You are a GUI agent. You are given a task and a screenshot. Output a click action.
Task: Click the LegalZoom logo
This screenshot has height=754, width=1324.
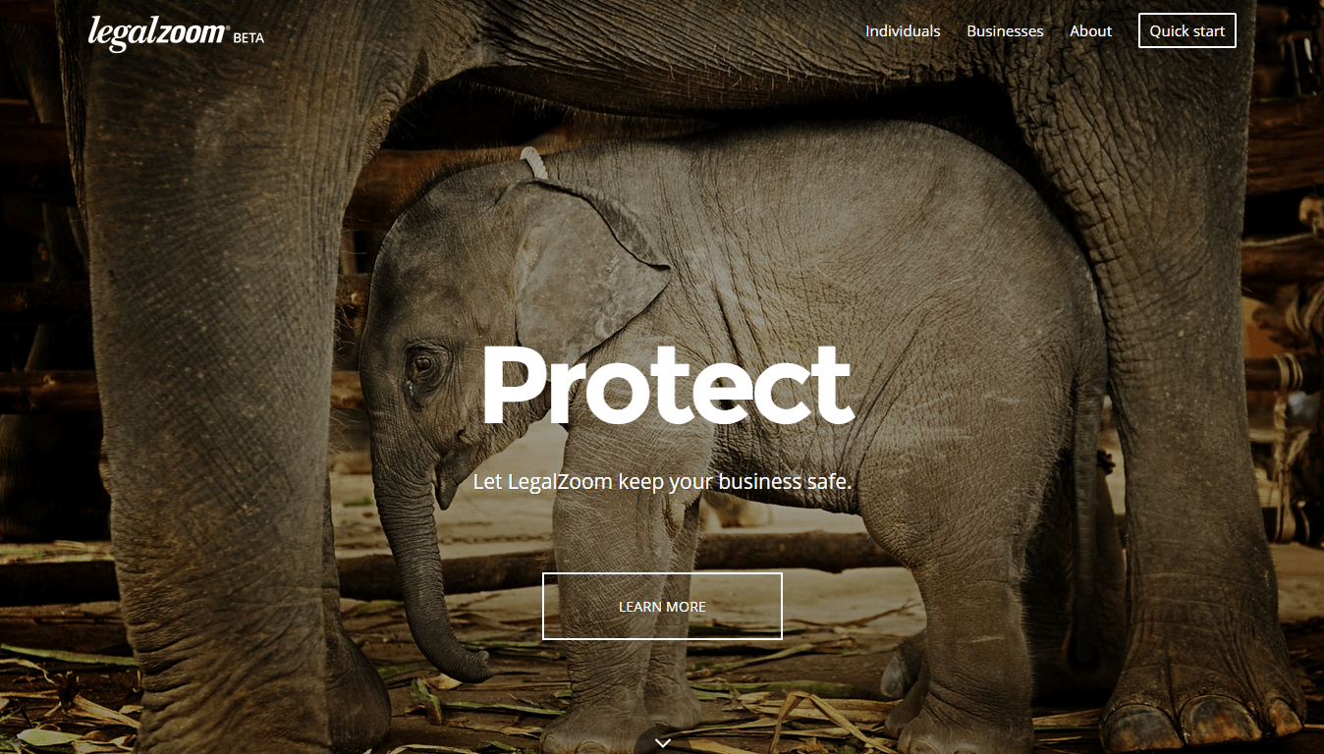[157, 32]
